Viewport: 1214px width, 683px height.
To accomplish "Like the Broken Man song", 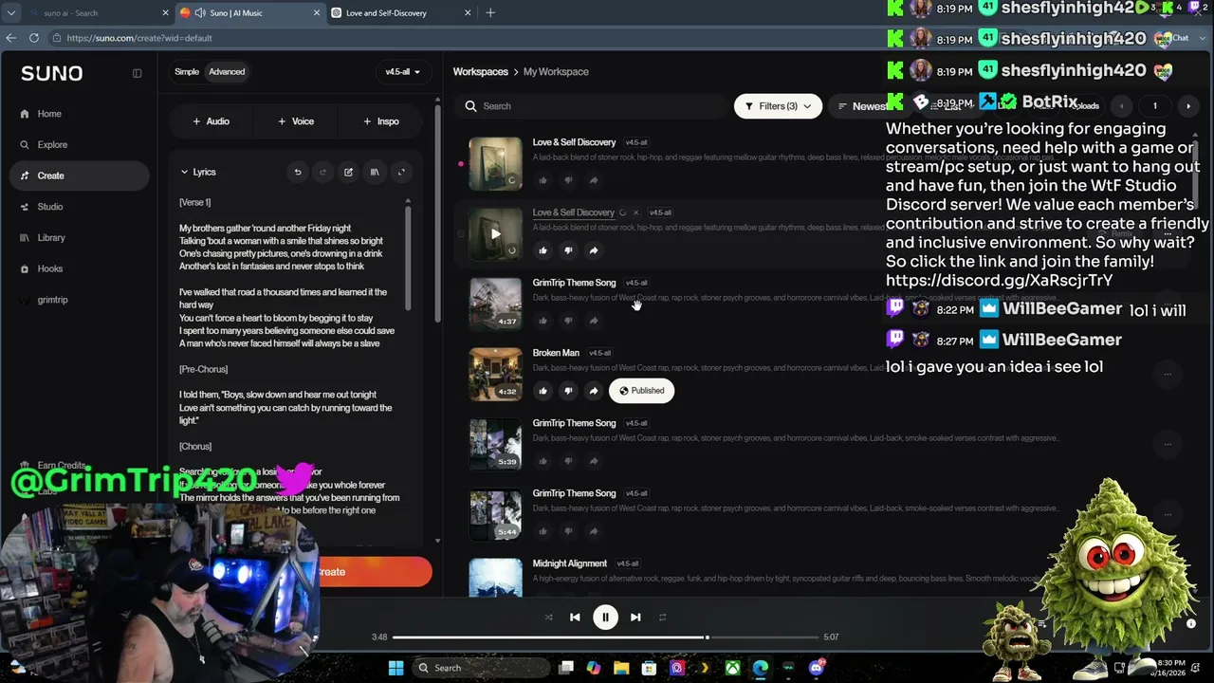I will (543, 391).
